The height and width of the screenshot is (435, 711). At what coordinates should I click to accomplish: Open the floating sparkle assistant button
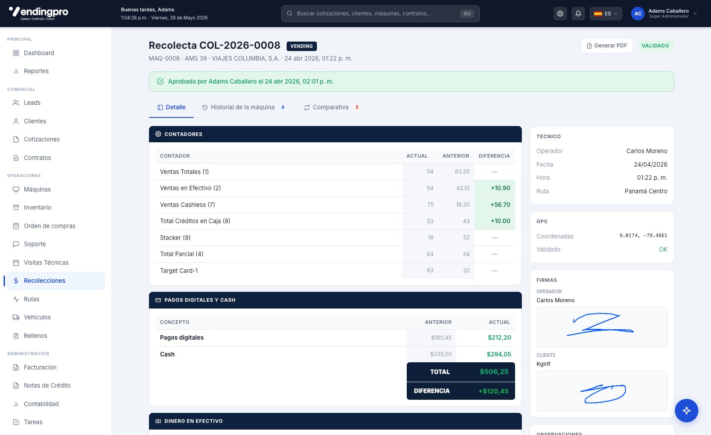click(686, 411)
